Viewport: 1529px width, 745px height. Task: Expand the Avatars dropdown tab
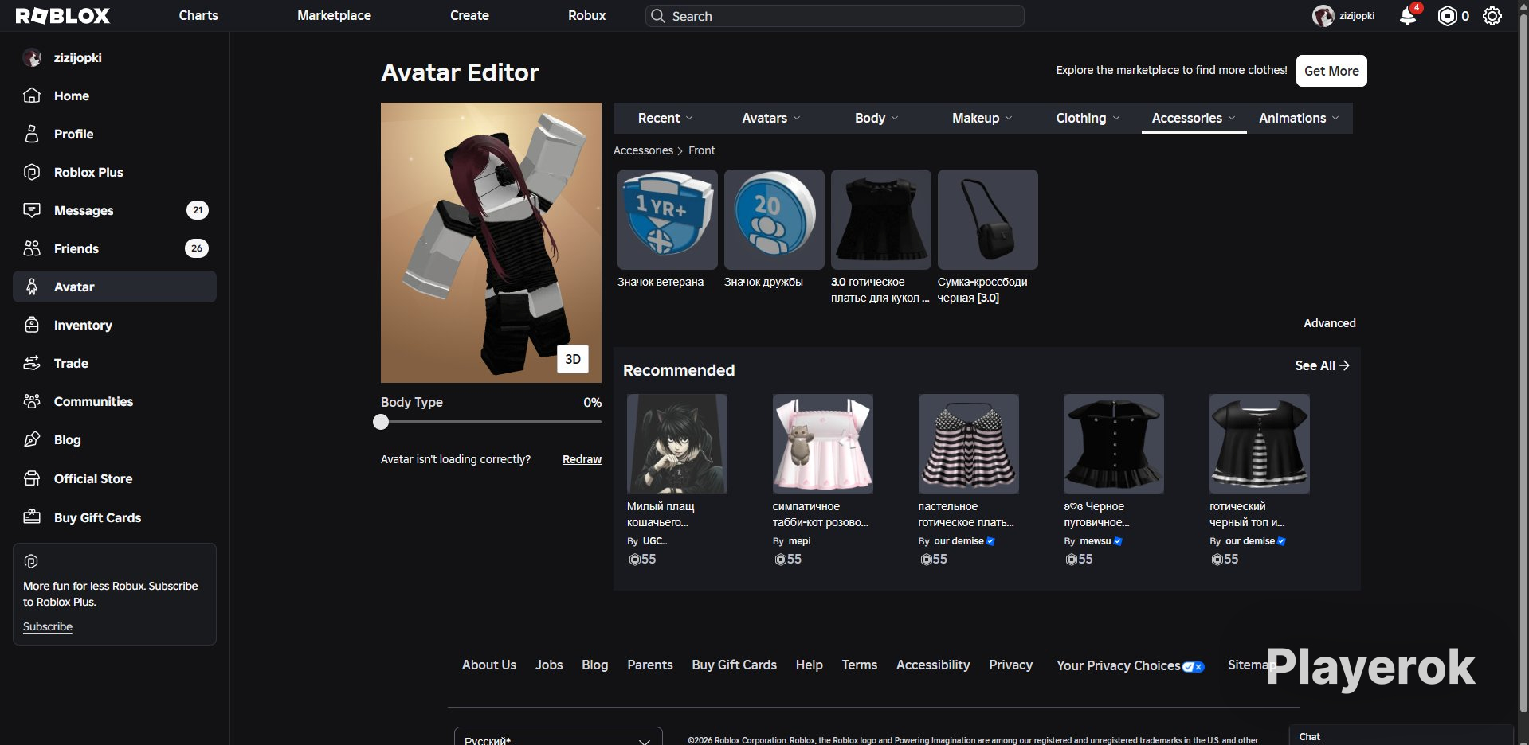click(771, 118)
